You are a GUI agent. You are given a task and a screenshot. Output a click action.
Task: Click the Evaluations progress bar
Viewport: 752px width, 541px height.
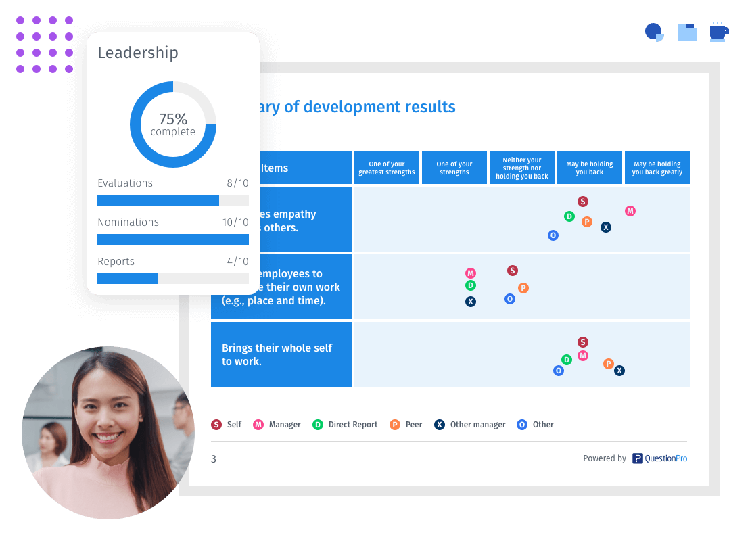(172, 200)
